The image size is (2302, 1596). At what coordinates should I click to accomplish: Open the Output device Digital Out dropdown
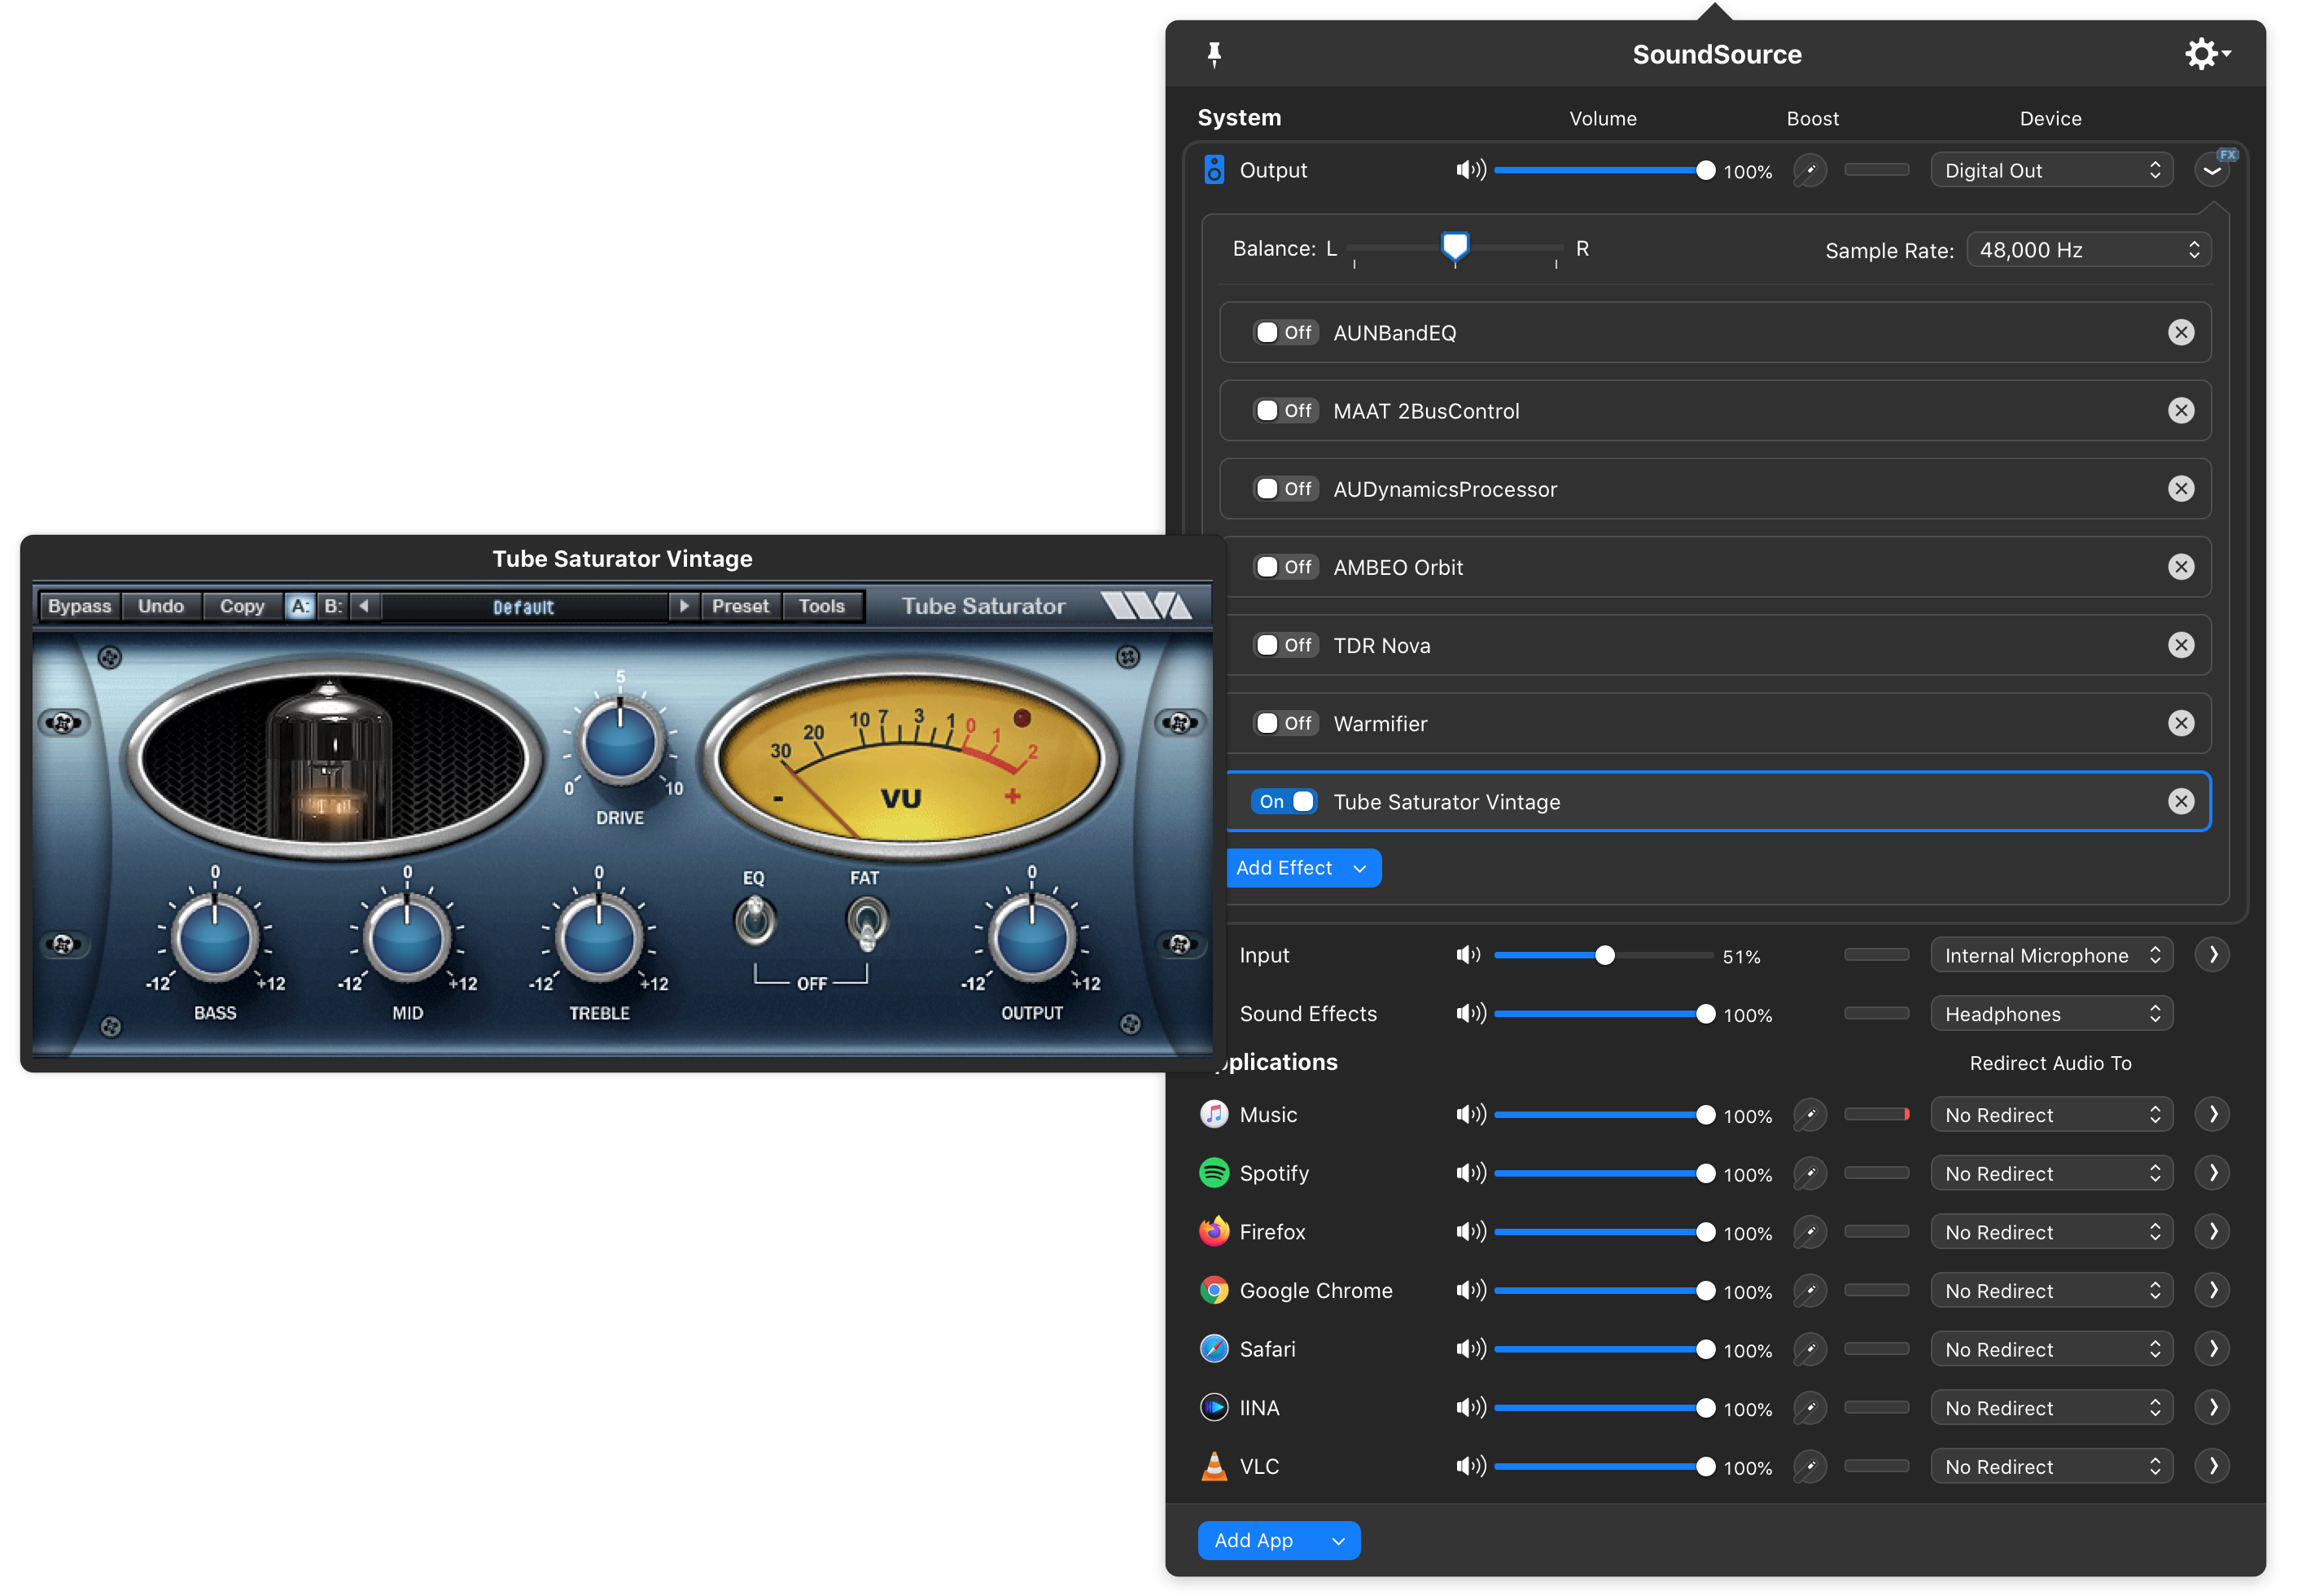pos(2051,170)
